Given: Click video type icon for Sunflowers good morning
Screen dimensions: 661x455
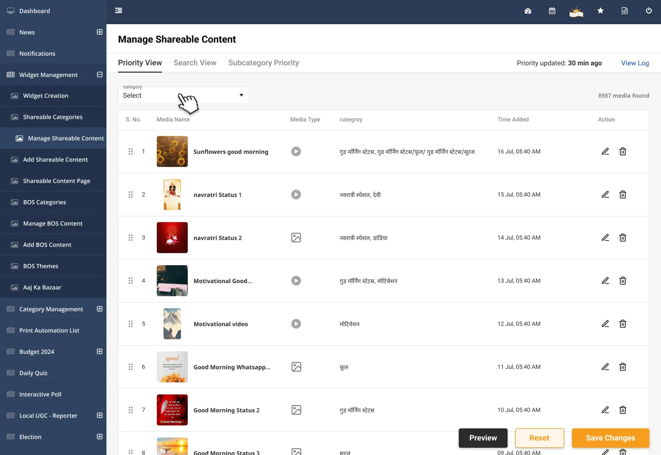Looking at the screenshot, I should click(x=296, y=152).
